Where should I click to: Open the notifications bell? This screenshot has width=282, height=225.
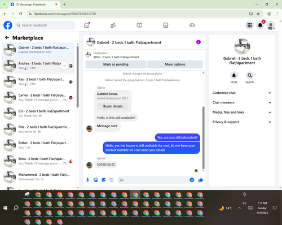click(260, 25)
